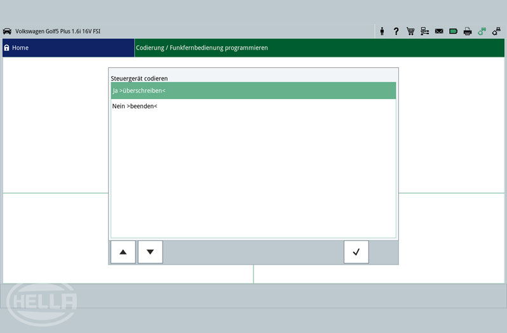Open the shopping cart icon
Screen dimensions: 507x333
click(x=410, y=31)
